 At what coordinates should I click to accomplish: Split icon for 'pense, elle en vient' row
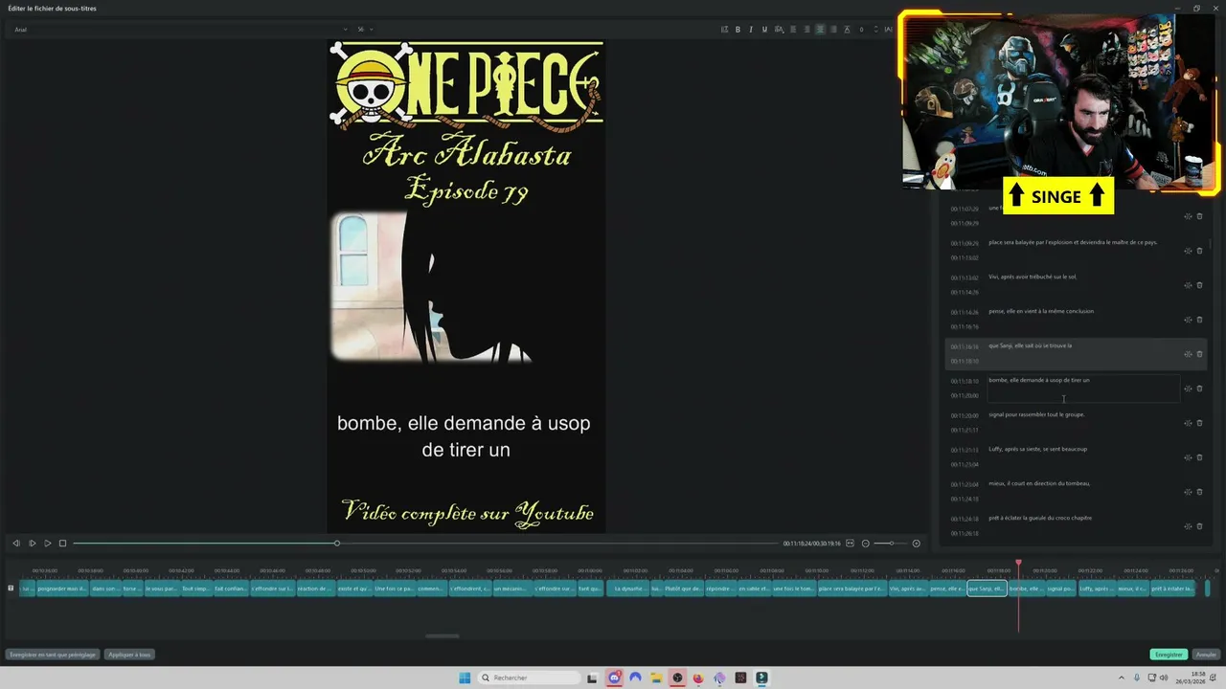[1188, 320]
